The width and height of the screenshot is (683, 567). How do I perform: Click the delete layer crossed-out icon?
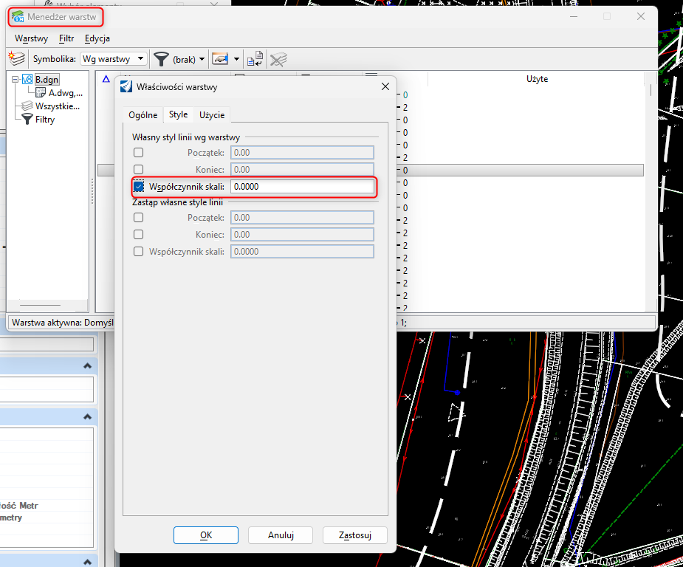coord(278,59)
